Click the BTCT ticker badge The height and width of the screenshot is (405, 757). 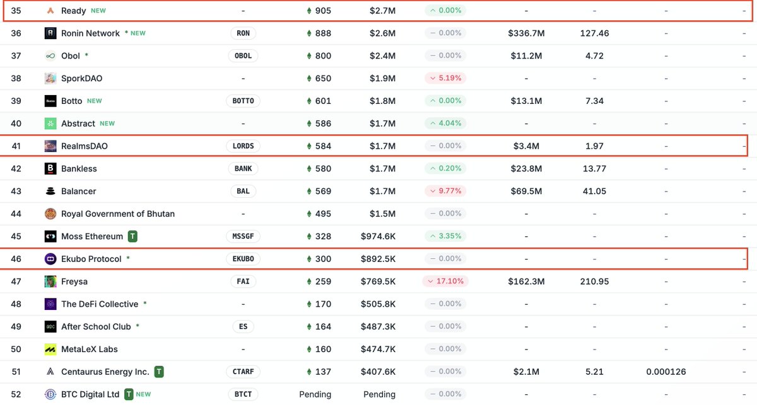243,394
